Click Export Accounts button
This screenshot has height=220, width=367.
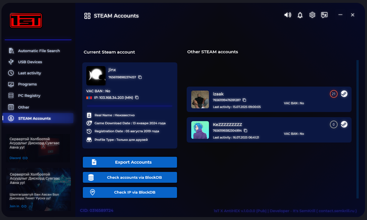[x=130, y=162]
